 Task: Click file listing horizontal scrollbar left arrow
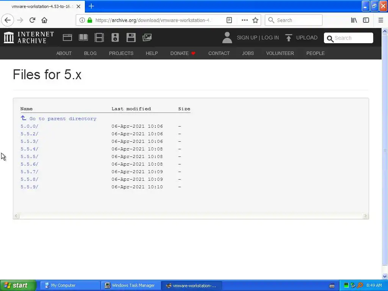point(16,216)
